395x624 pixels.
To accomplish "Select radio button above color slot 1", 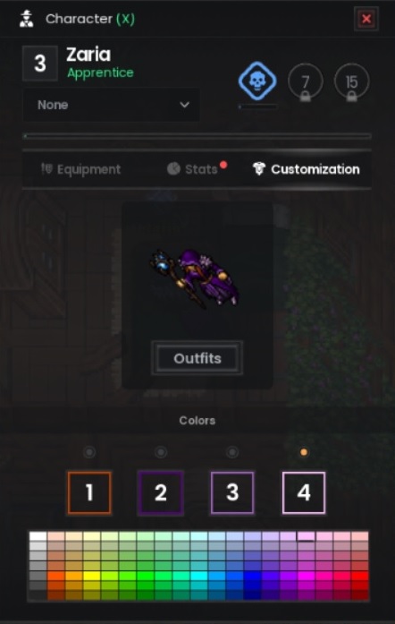I will 89,452.
